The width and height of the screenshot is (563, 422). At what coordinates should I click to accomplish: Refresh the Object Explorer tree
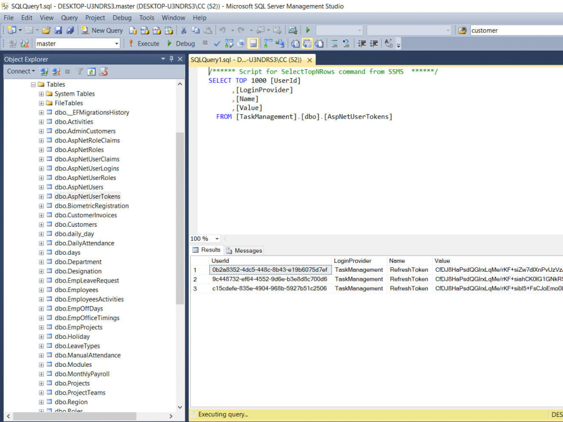91,71
